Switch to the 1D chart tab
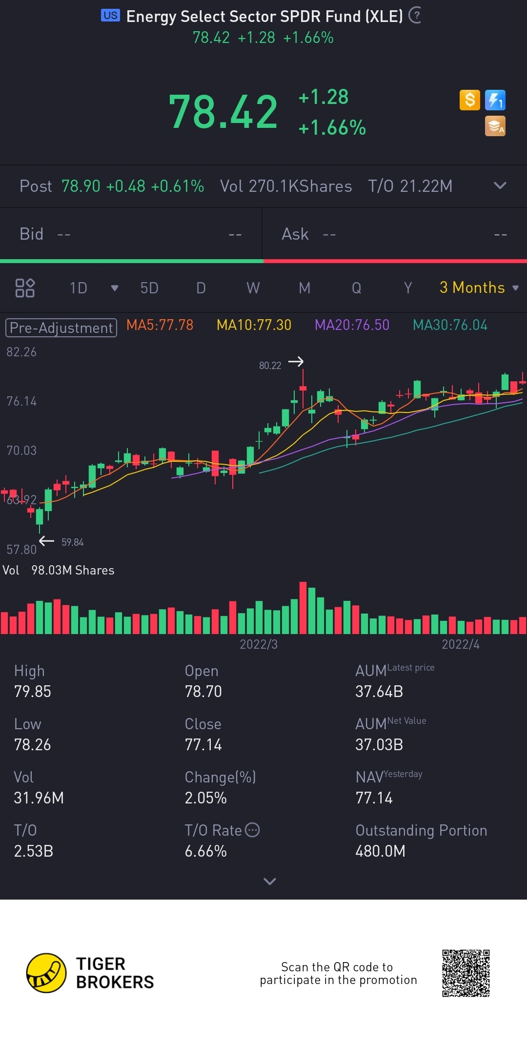 point(78,288)
